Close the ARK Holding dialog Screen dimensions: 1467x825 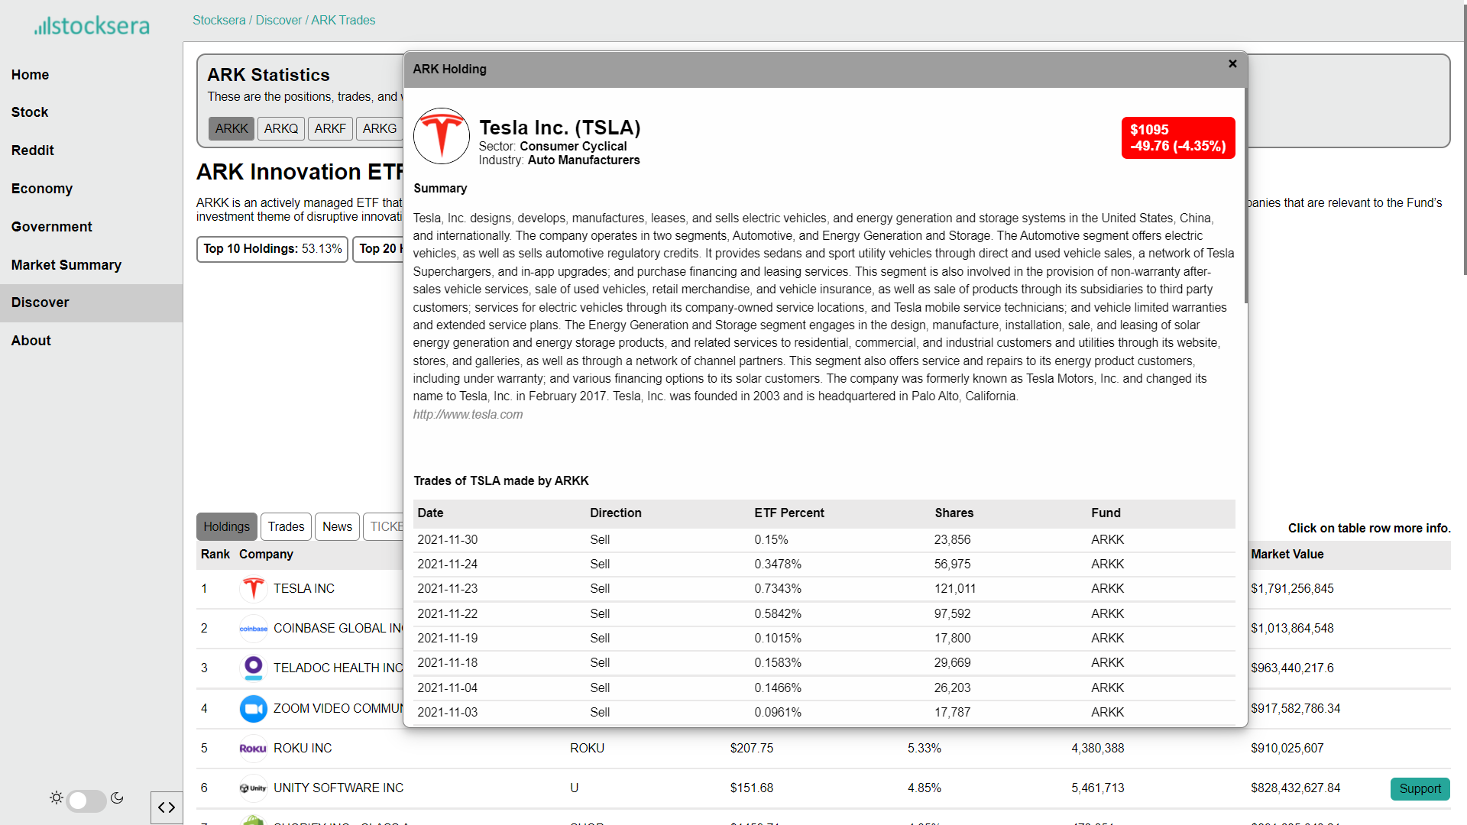pos(1232,64)
